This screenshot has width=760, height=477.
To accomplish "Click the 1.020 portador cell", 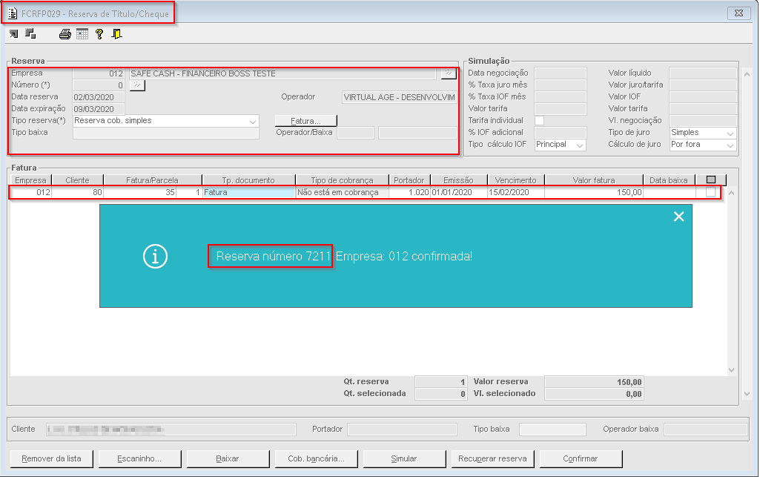I will [x=409, y=192].
